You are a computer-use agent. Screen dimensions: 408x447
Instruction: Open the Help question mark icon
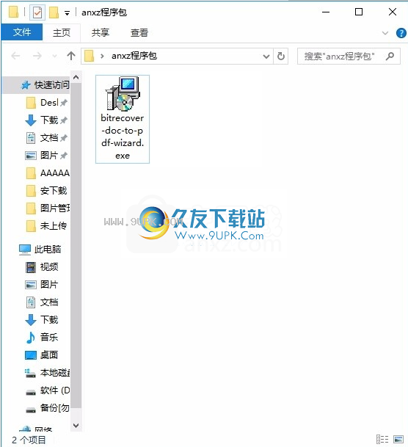pos(401,33)
